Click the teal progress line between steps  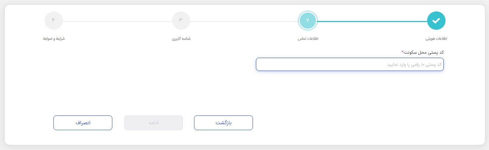click(372, 21)
